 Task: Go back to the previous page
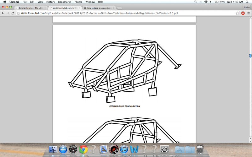tap(3, 13)
